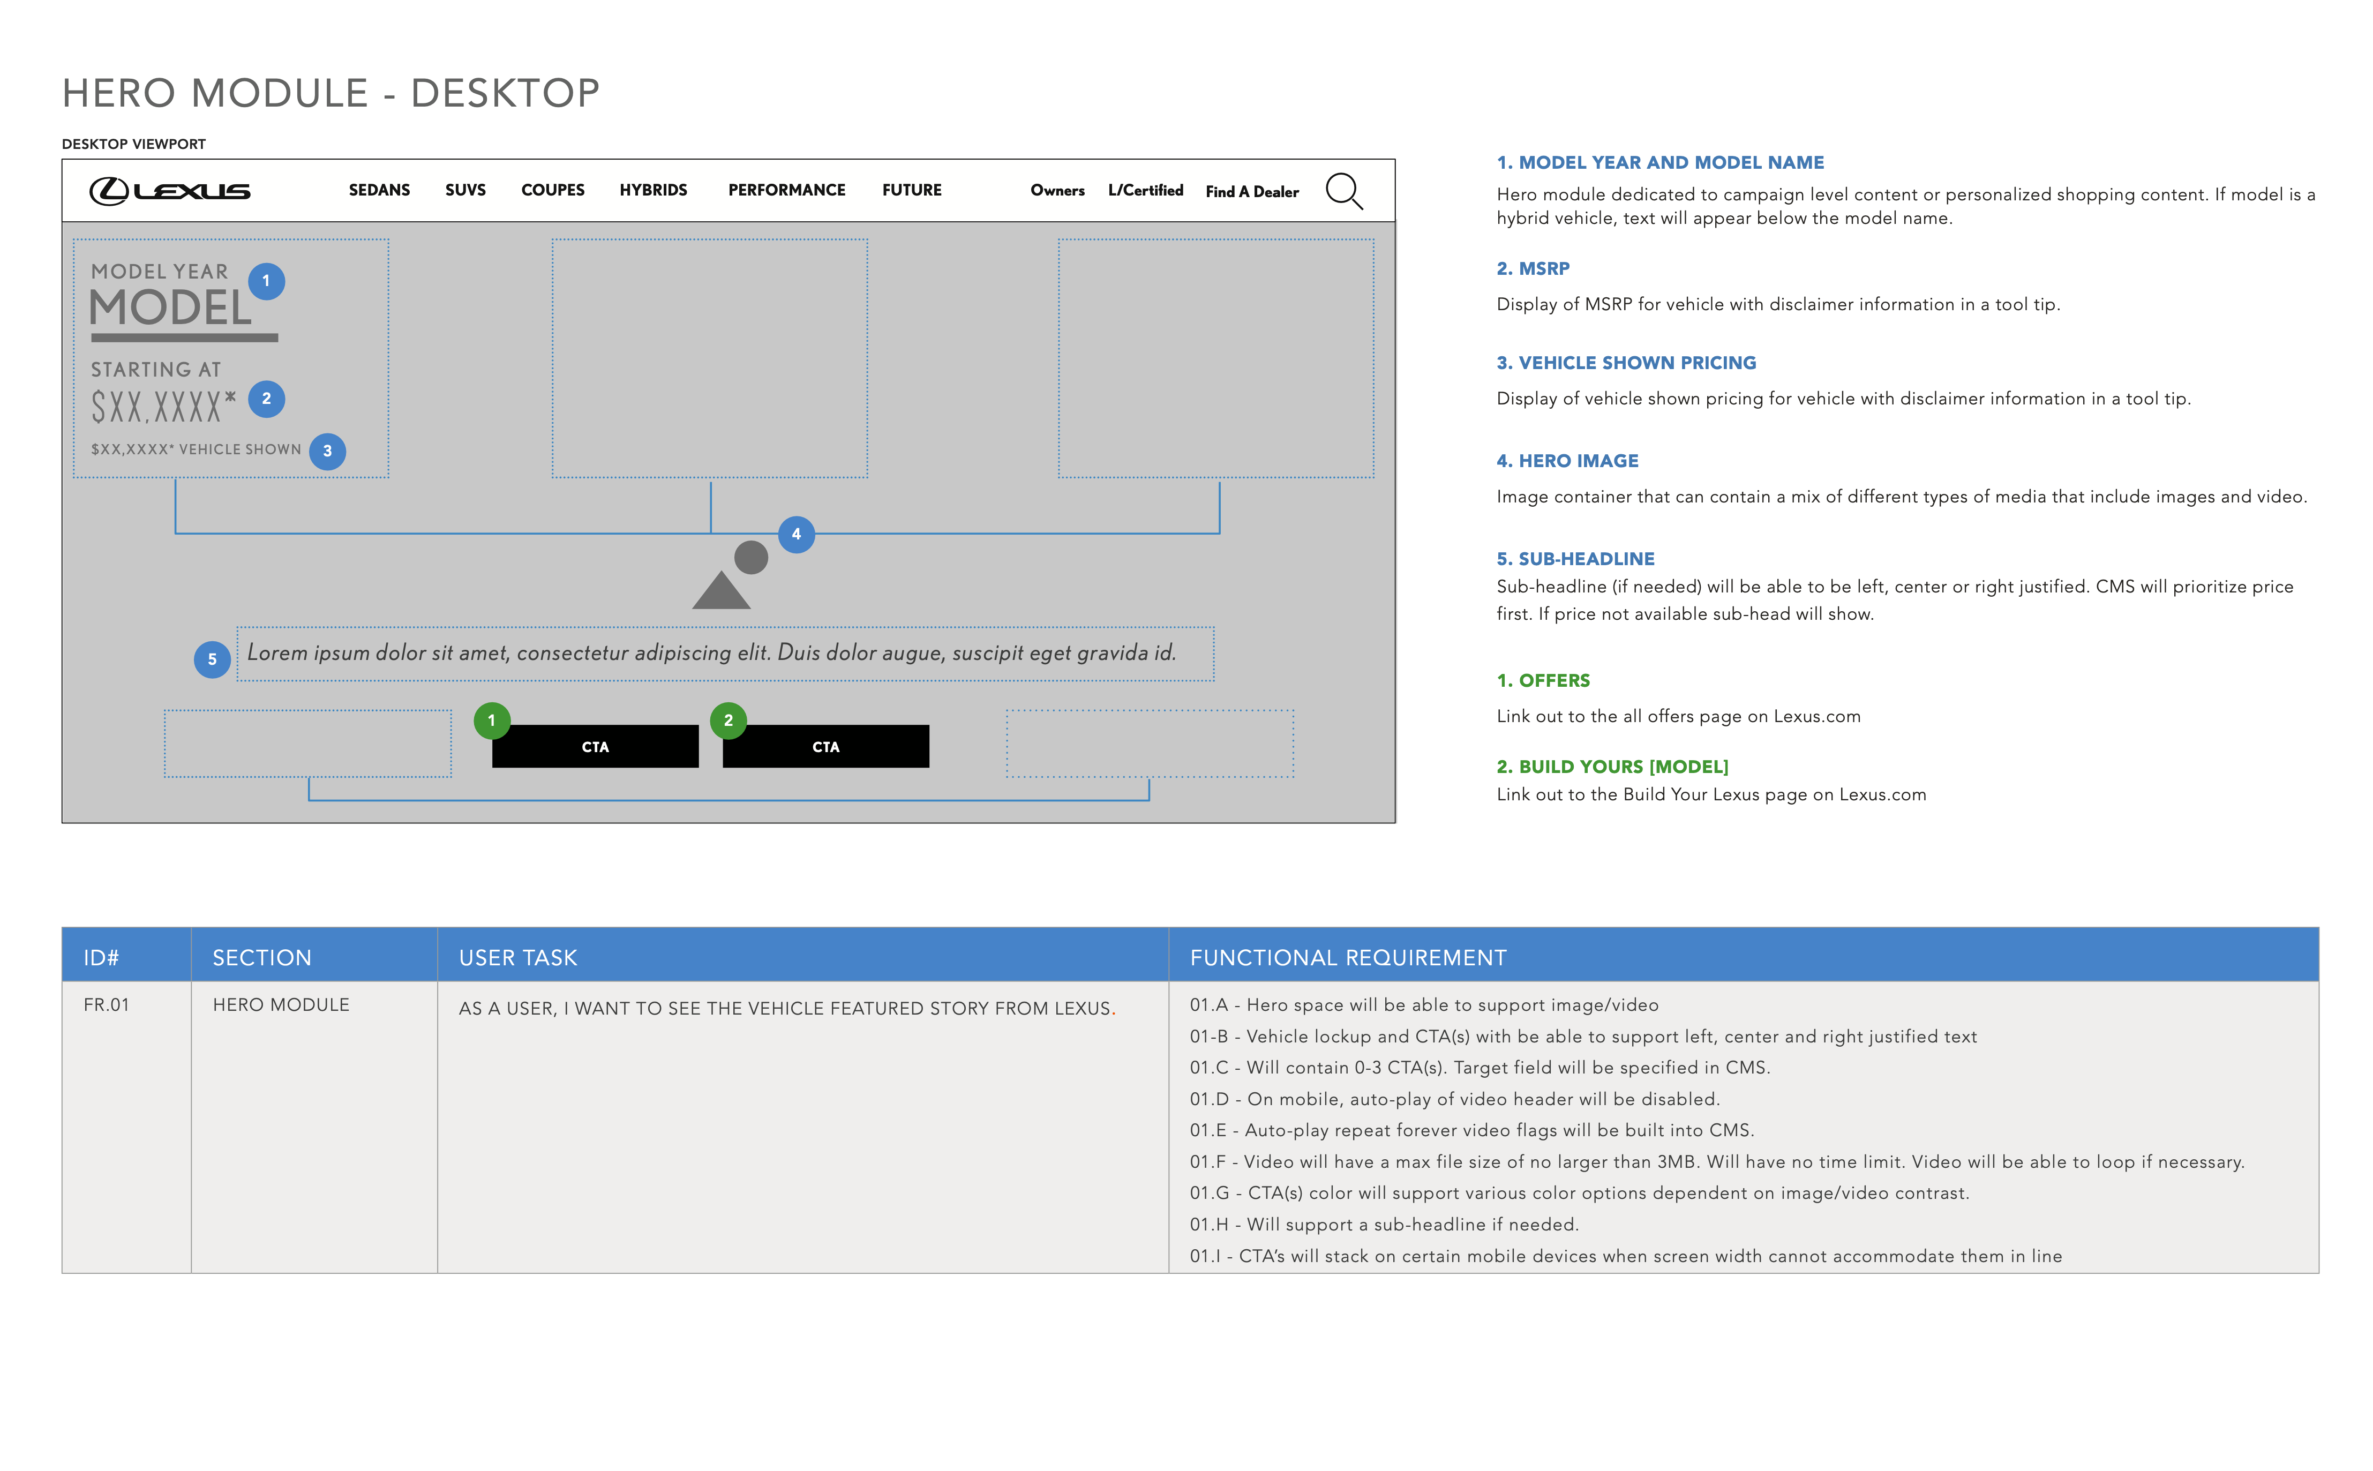Click marker 4 on the hero image area
The height and width of the screenshot is (1471, 2373).
point(795,534)
